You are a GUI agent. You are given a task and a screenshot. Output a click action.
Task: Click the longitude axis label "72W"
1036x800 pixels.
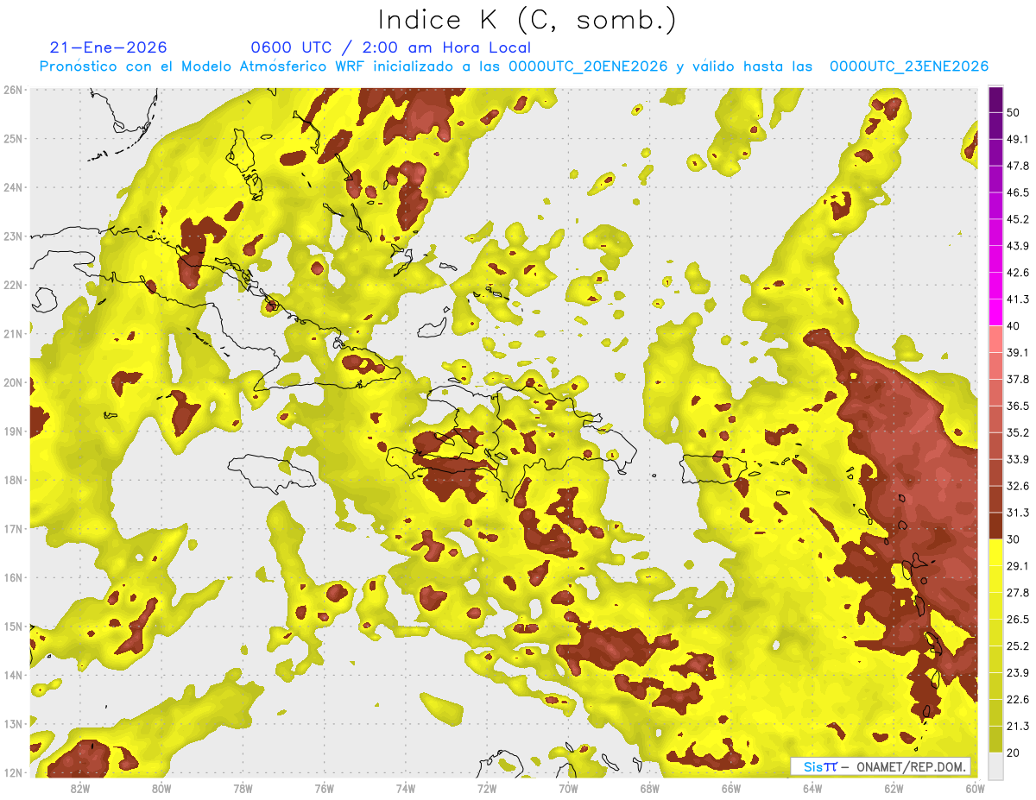pos(487,788)
